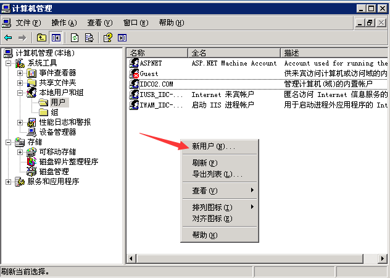Click the Refresh toolbar icon
The height and width of the screenshot is (278, 390).
click(75, 38)
